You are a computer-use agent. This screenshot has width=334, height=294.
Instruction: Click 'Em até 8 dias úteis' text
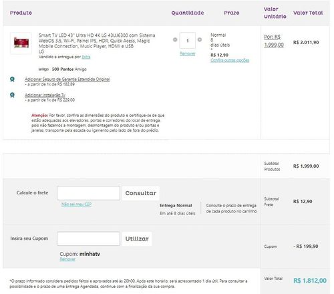coord(178,213)
